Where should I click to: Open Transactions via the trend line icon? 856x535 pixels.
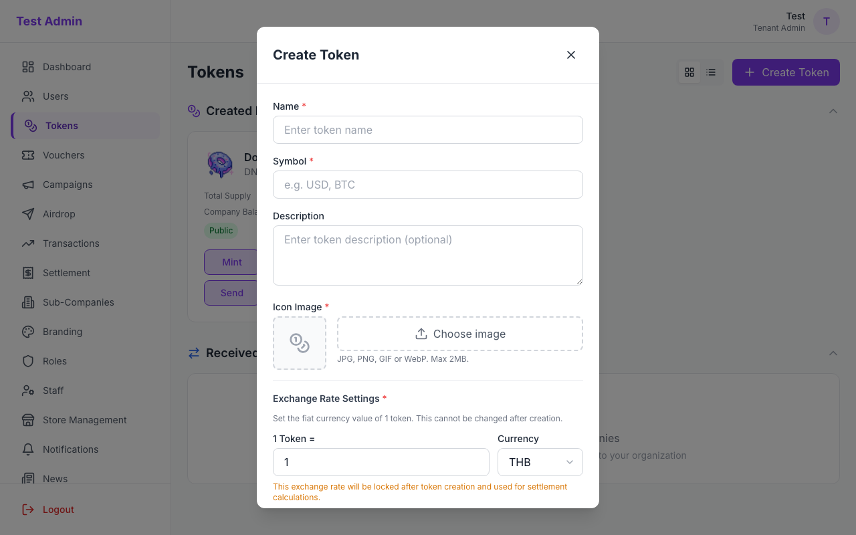27,243
